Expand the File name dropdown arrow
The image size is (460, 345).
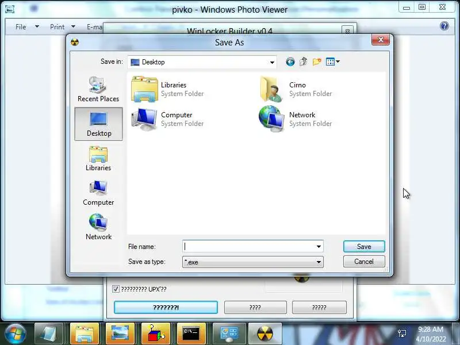[319, 247]
